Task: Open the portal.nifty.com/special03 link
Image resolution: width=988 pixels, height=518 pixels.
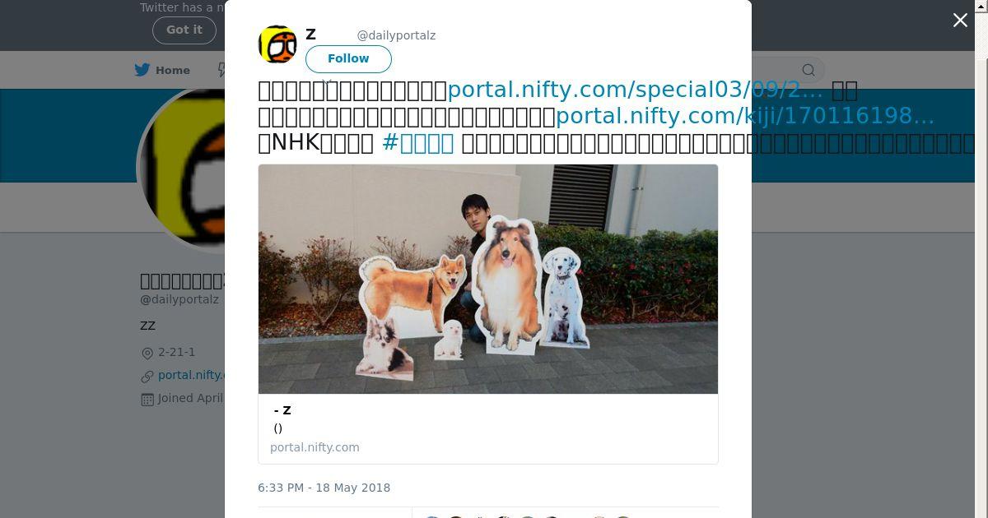Action: click(635, 90)
